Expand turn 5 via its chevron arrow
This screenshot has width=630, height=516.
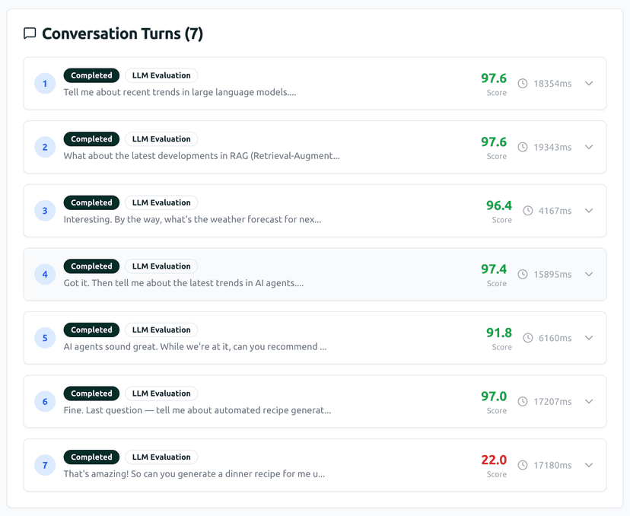click(589, 338)
